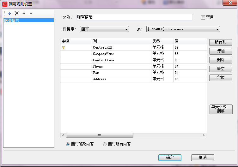Select the CustomerID column cell
Image resolution: width=238 pixels, height=167 pixels.
pyautogui.click(x=122, y=47)
